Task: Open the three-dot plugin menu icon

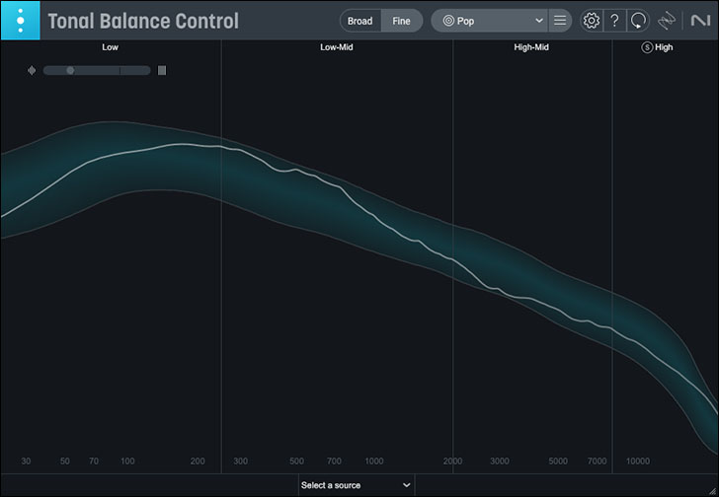Action: [20, 21]
